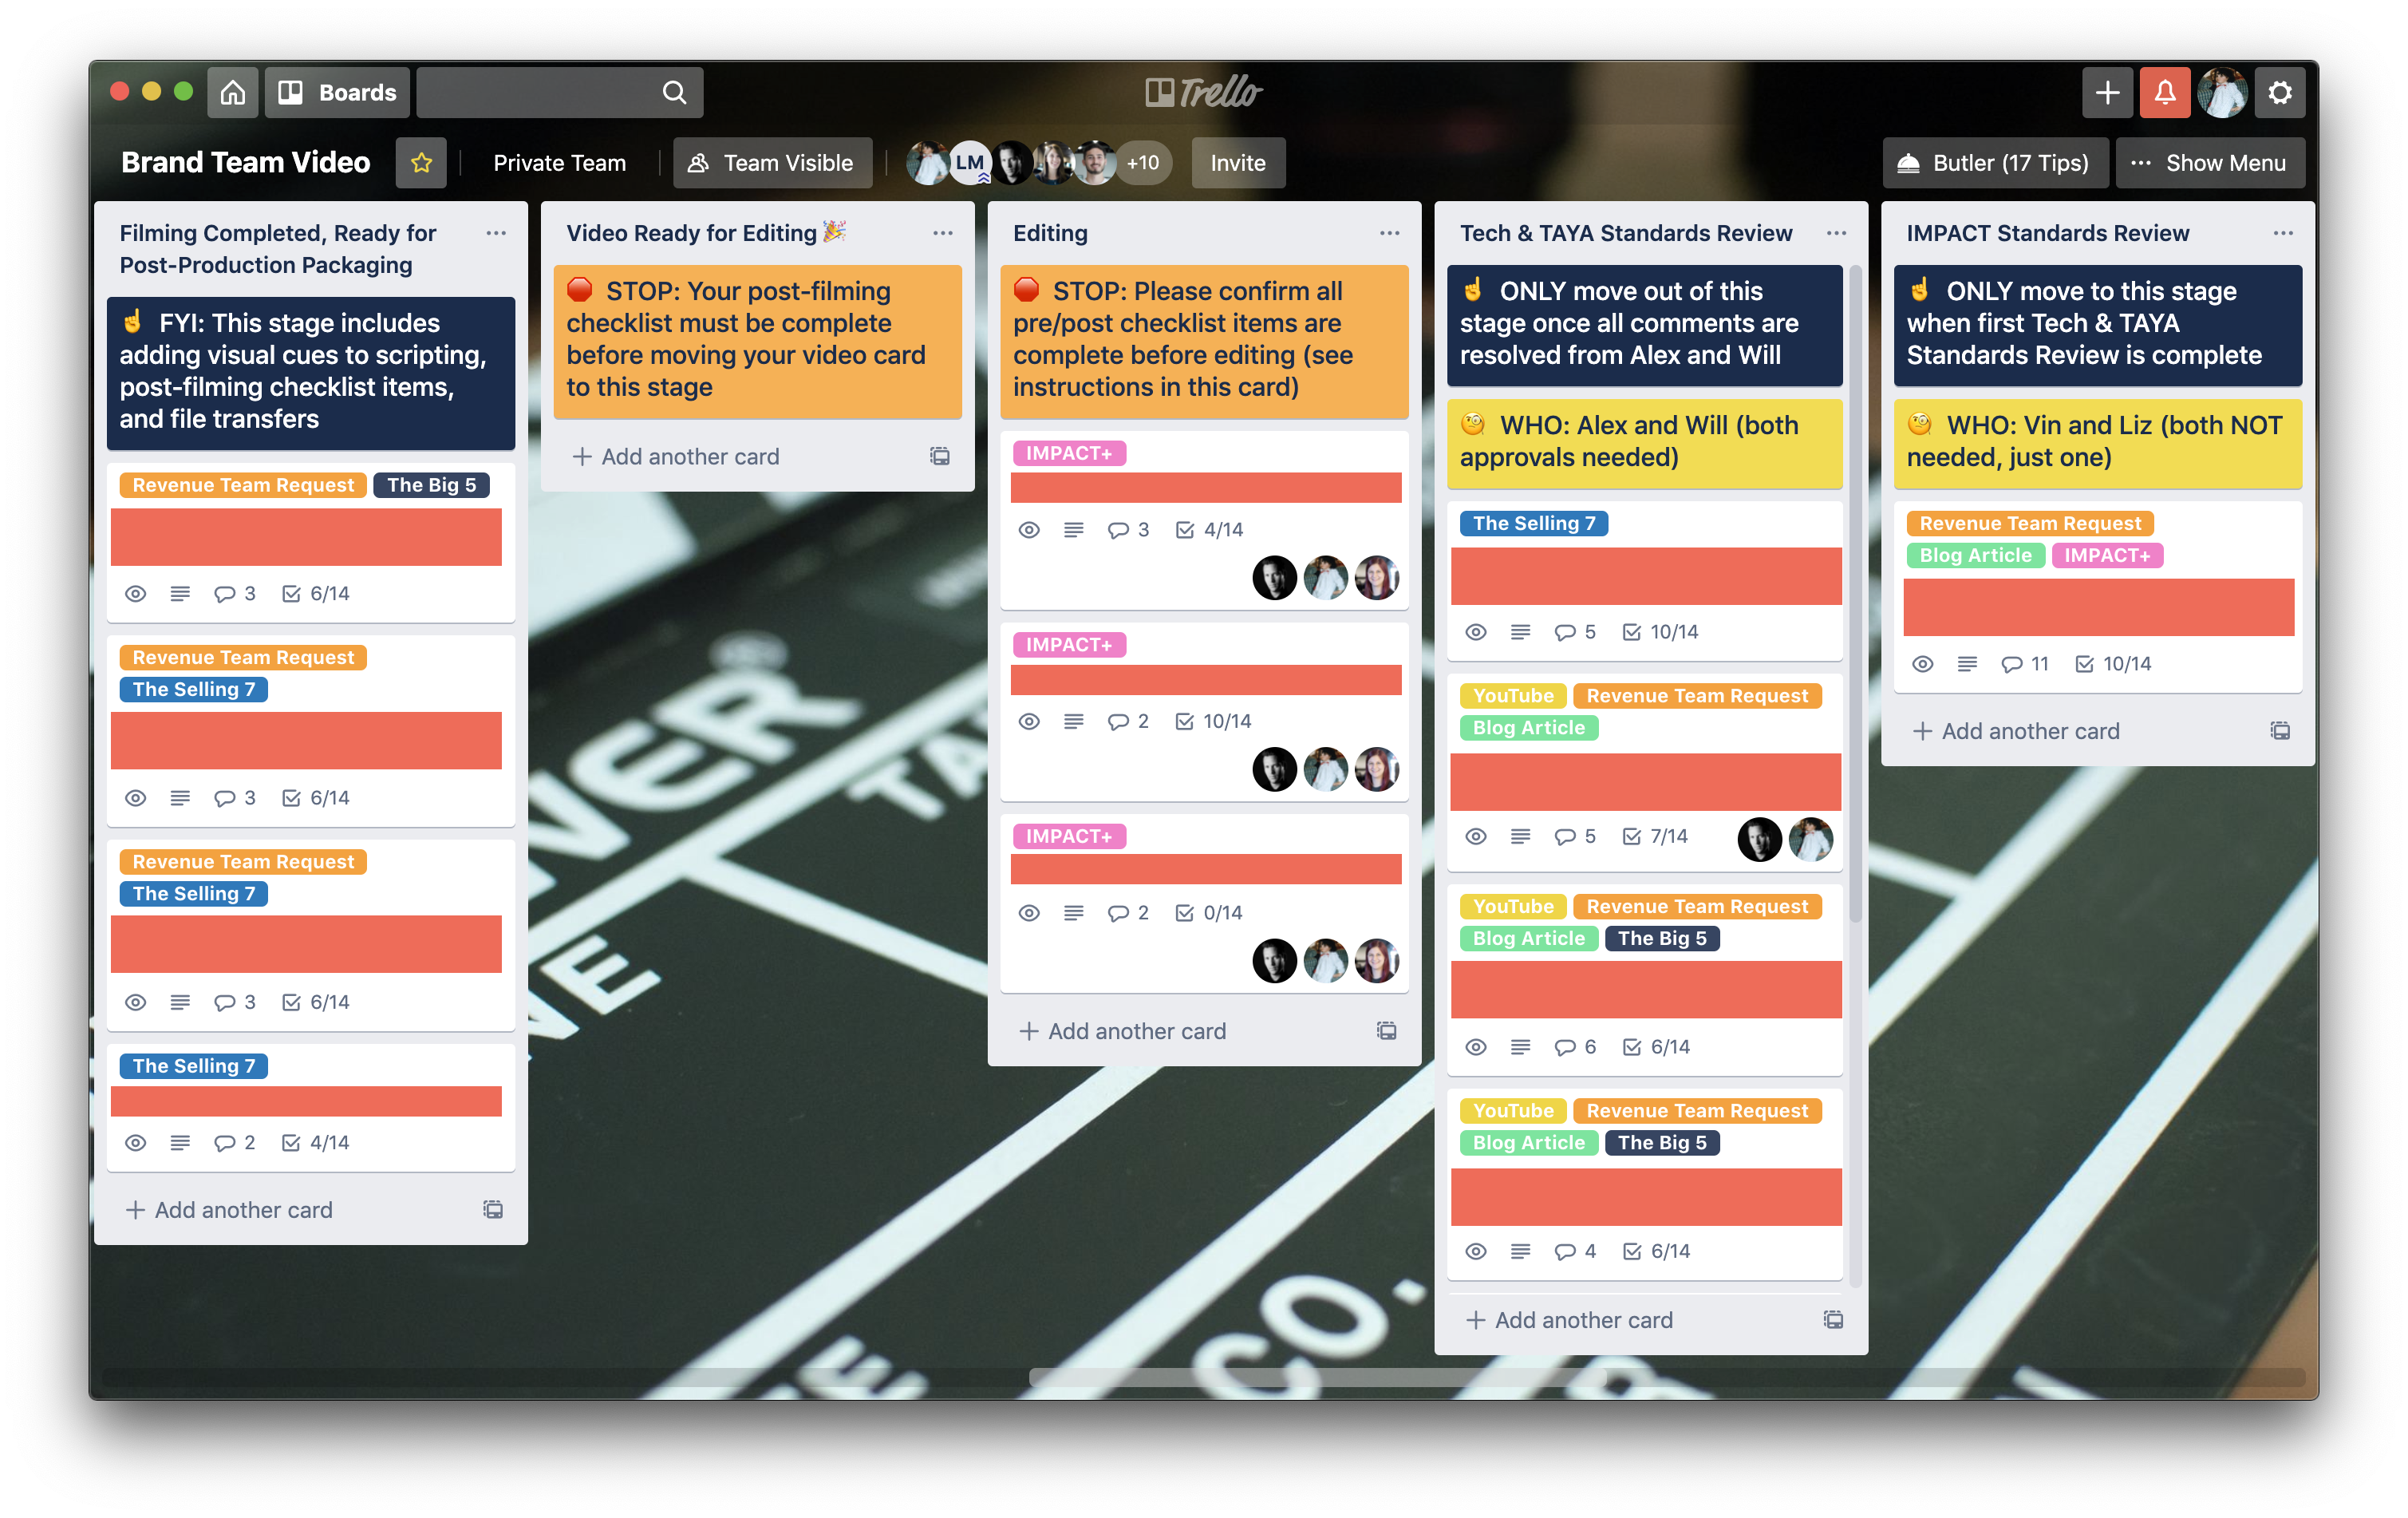Expand the three-dot menu on Editing column
2408x1518 pixels.
pyautogui.click(x=1389, y=232)
